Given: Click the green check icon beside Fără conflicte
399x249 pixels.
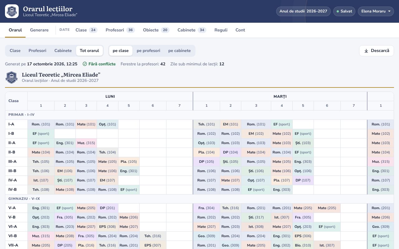Looking at the screenshot, I should coord(85,64).
